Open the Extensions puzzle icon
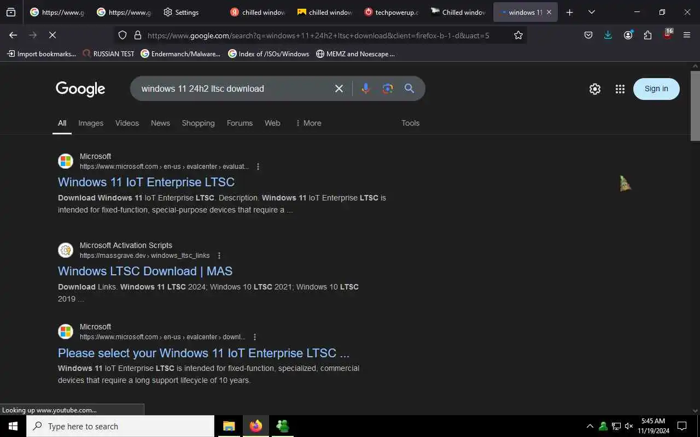The width and height of the screenshot is (700, 437). (x=647, y=35)
